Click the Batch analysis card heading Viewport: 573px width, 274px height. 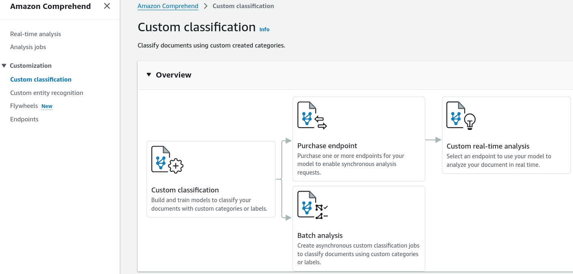320,235
